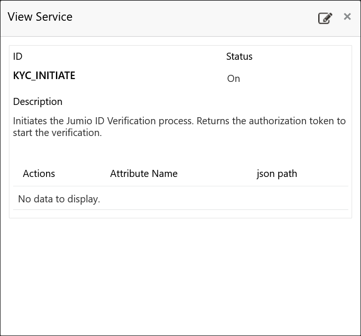361x336 pixels.
Task: Click the On status value
Action: point(234,79)
